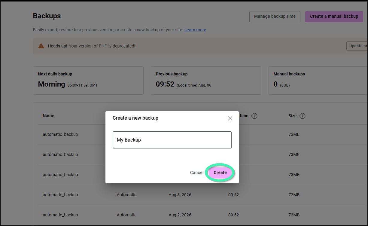Viewport: 368px width, 226px height.
Task: Click the Update now button in warning banner
Action: [357, 46]
